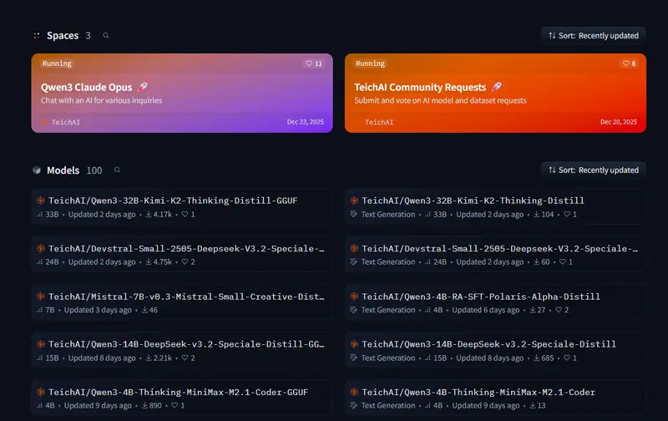This screenshot has height=421, width=668.
Task: Click the Spaces section icon
Action: point(37,36)
